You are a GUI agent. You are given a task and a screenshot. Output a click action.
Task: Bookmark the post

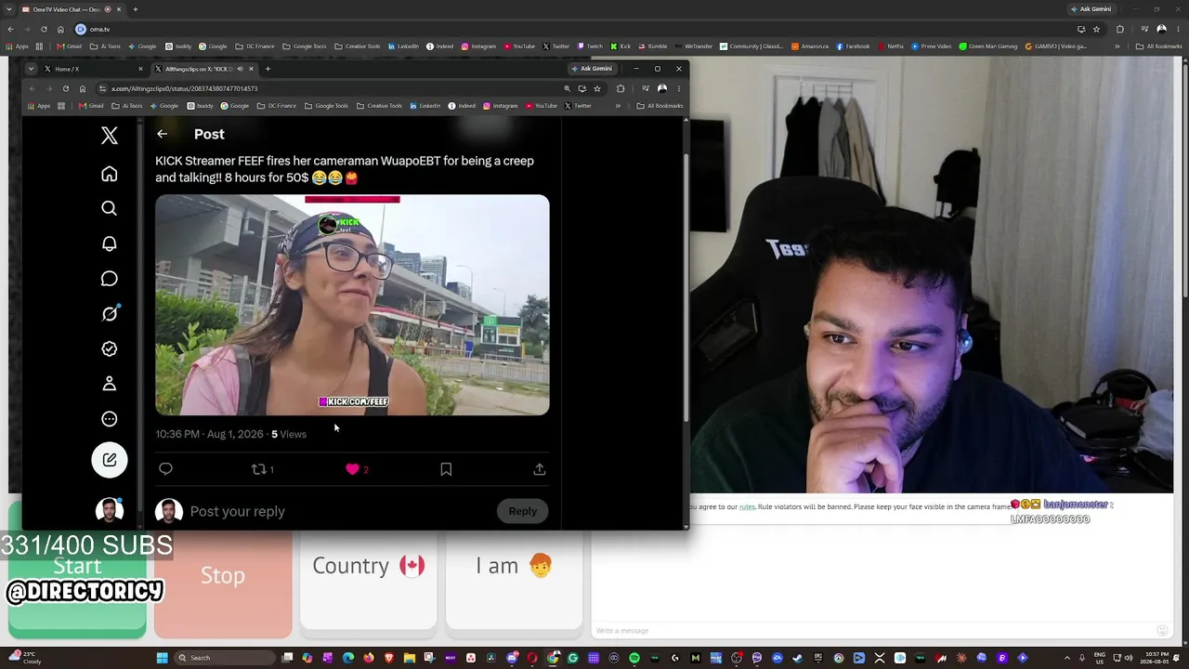point(446,469)
